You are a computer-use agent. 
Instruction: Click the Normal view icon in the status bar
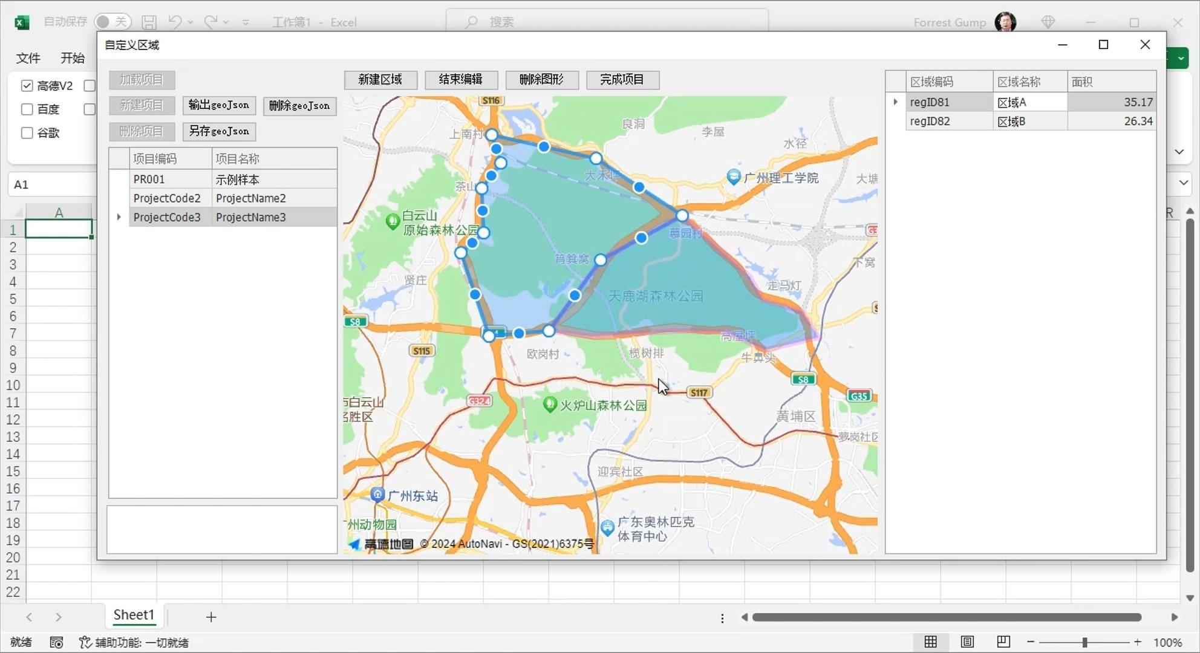[930, 642]
